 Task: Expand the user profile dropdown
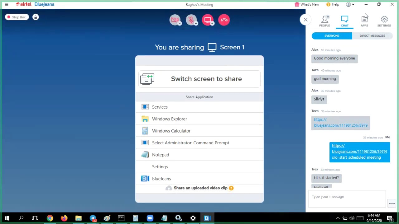tap(350, 4)
